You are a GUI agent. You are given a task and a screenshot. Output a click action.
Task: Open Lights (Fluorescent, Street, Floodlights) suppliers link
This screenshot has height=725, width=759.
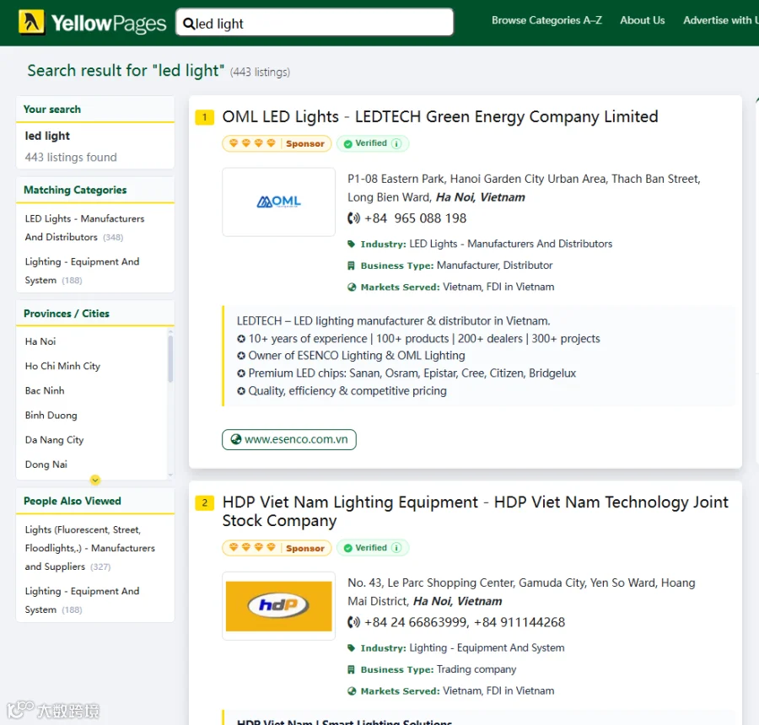[90, 548]
